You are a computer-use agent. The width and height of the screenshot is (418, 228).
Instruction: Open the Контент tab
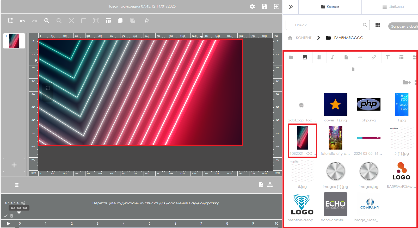[x=330, y=7]
